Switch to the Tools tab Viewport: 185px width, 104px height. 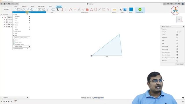pyautogui.click(x=51, y=6)
